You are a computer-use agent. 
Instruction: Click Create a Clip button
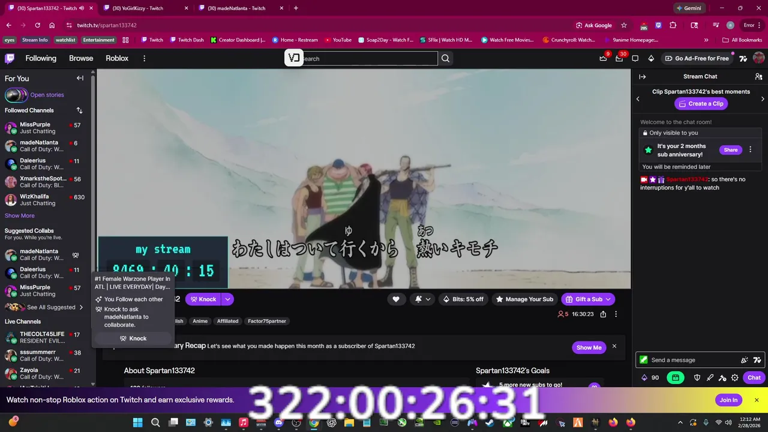click(700, 104)
